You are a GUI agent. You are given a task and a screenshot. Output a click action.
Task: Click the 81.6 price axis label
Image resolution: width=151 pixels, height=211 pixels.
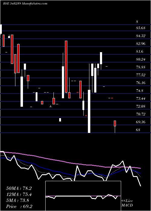pyautogui.click(x=140, y=52)
